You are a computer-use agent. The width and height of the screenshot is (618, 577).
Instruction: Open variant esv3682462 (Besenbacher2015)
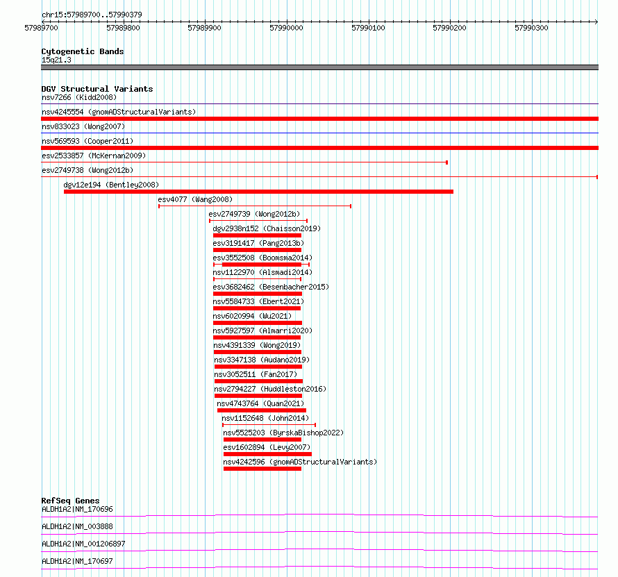pyautogui.click(x=271, y=287)
